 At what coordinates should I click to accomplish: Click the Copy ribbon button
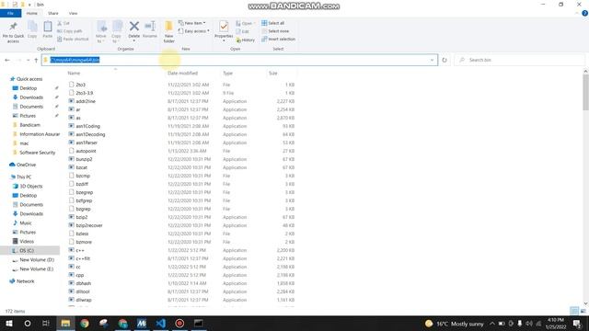32,29
